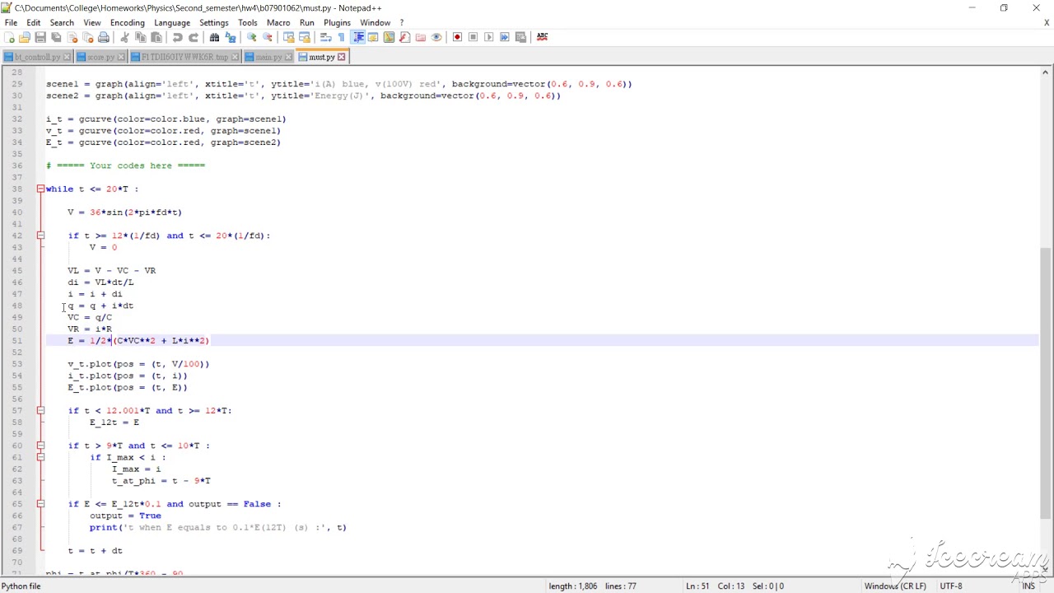Viewport: 1054px width, 593px height.
Task: Save the current file with the toolbar icon
Action: tap(40, 37)
